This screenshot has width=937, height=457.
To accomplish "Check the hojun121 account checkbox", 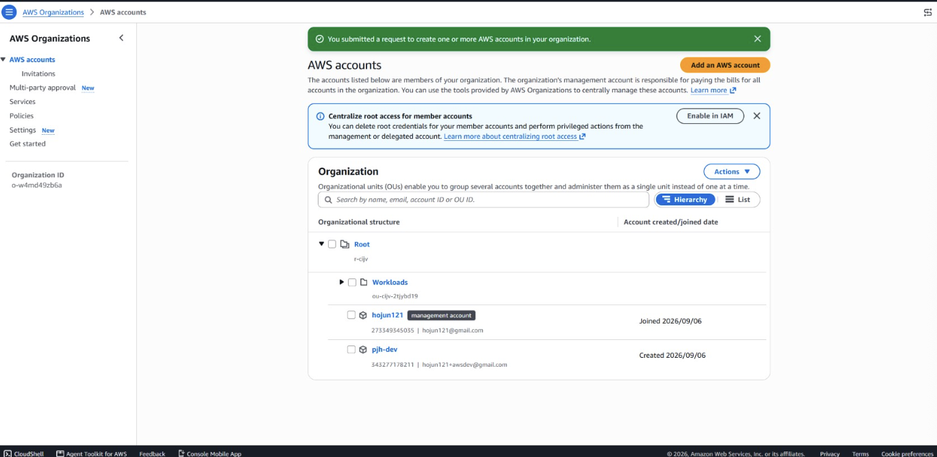I will [x=351, y=315].
